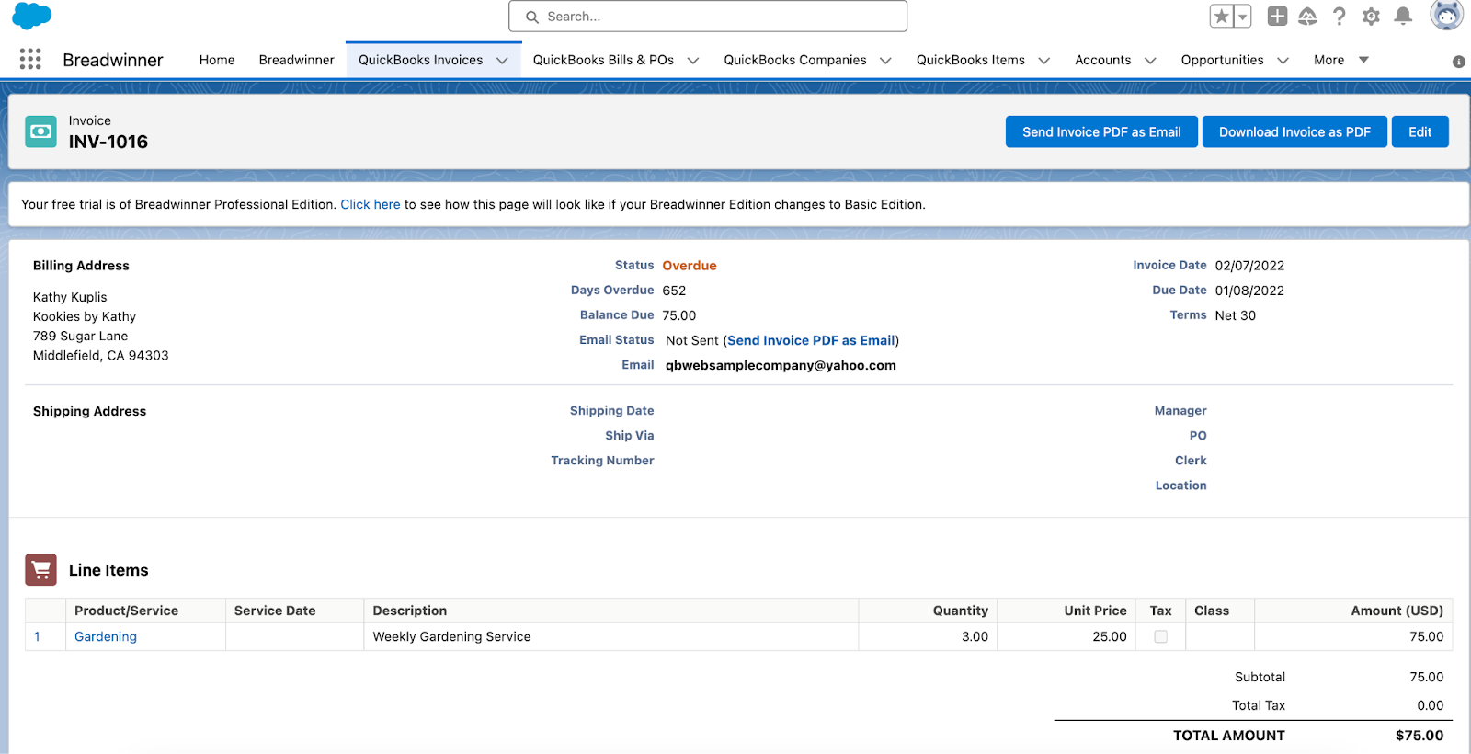The height and width of the screenshot is (754, 1471).
Task: Open the Gardening product link
Action: pyautogui.click(x=106, y=636)
